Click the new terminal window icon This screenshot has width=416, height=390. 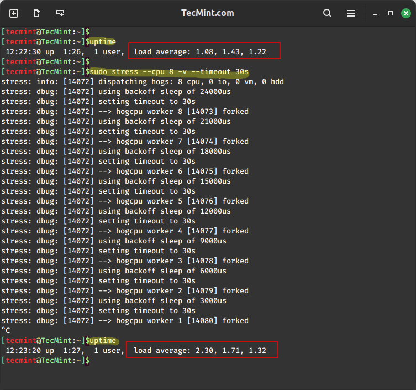pos(37,13)
